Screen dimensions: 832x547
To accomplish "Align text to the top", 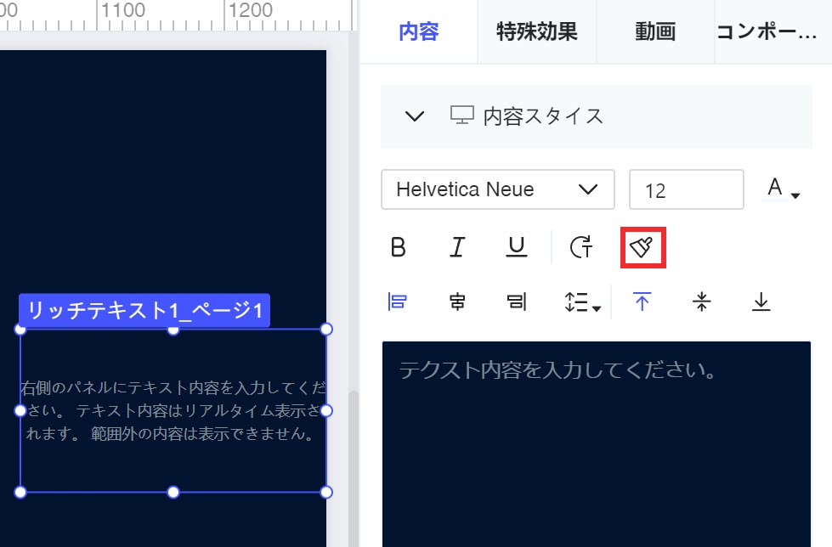I will (x=642, y=302).
